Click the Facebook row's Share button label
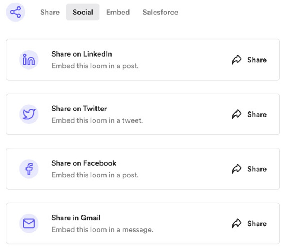Viewport: 287px width, 247px height. click(257, 169)
